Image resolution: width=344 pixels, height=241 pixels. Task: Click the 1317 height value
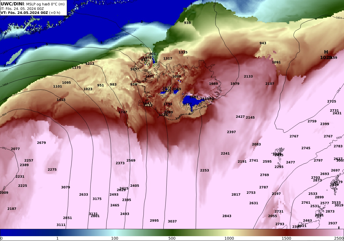coord(168,59)
